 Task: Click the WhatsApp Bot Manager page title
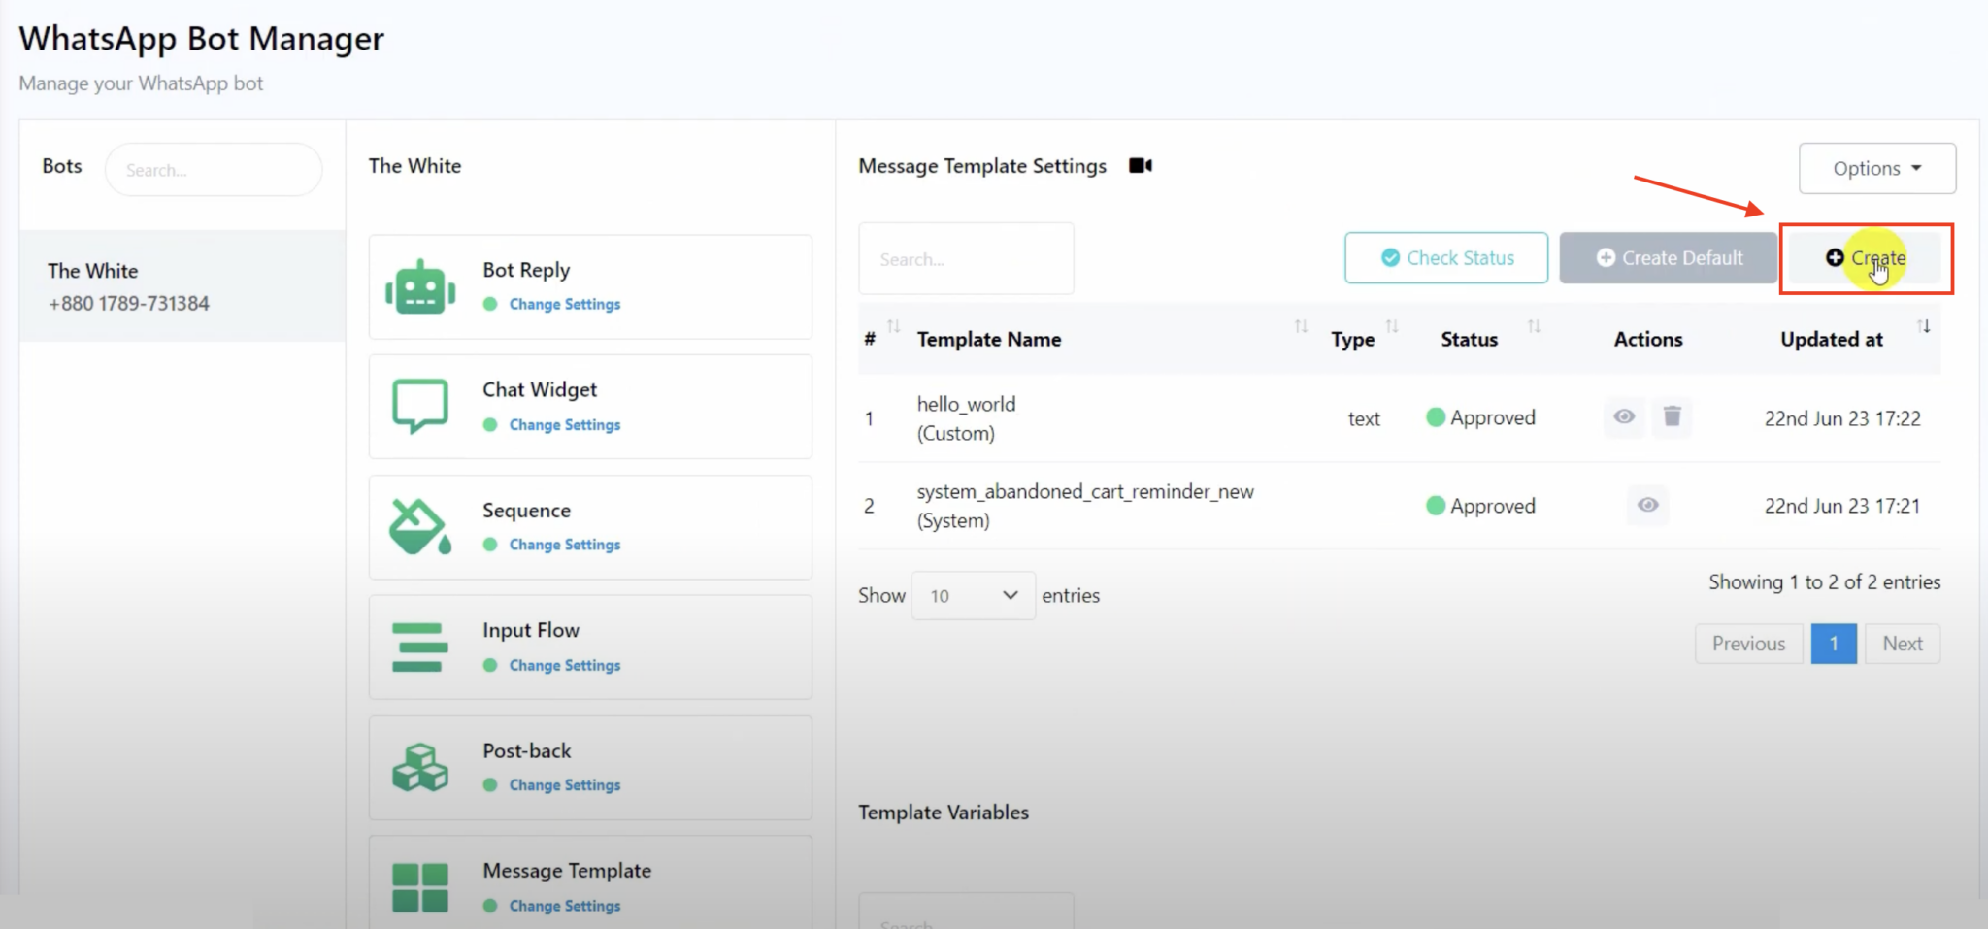[x=202, y=39]
